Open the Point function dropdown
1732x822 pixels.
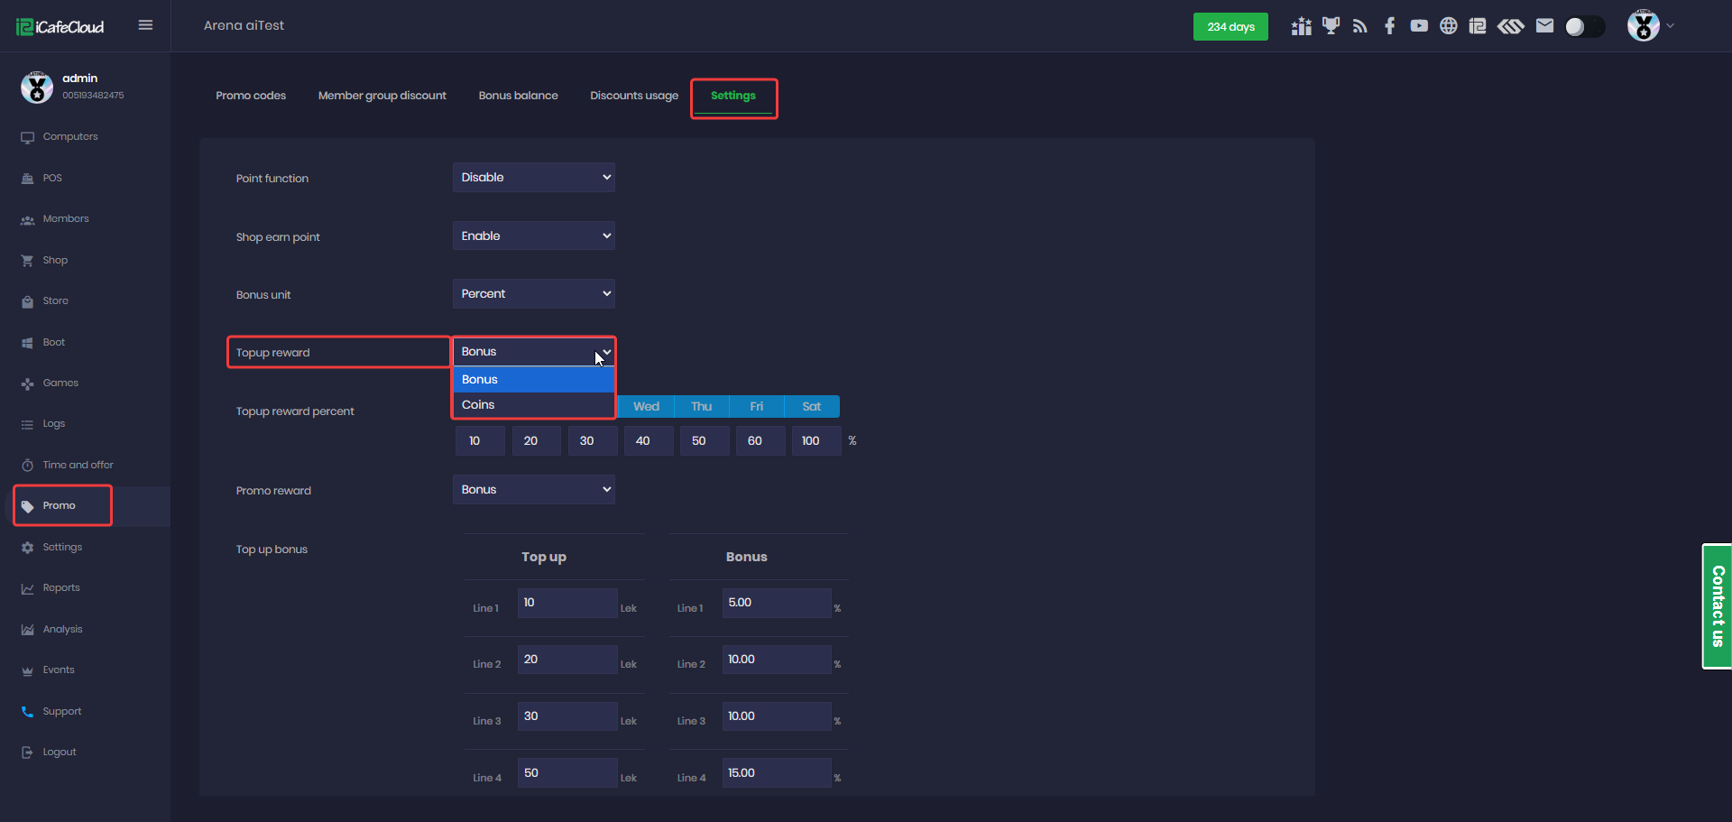click(533, 178)
